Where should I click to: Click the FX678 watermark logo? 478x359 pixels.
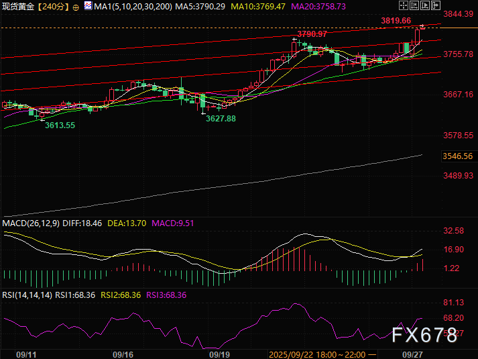424,334
